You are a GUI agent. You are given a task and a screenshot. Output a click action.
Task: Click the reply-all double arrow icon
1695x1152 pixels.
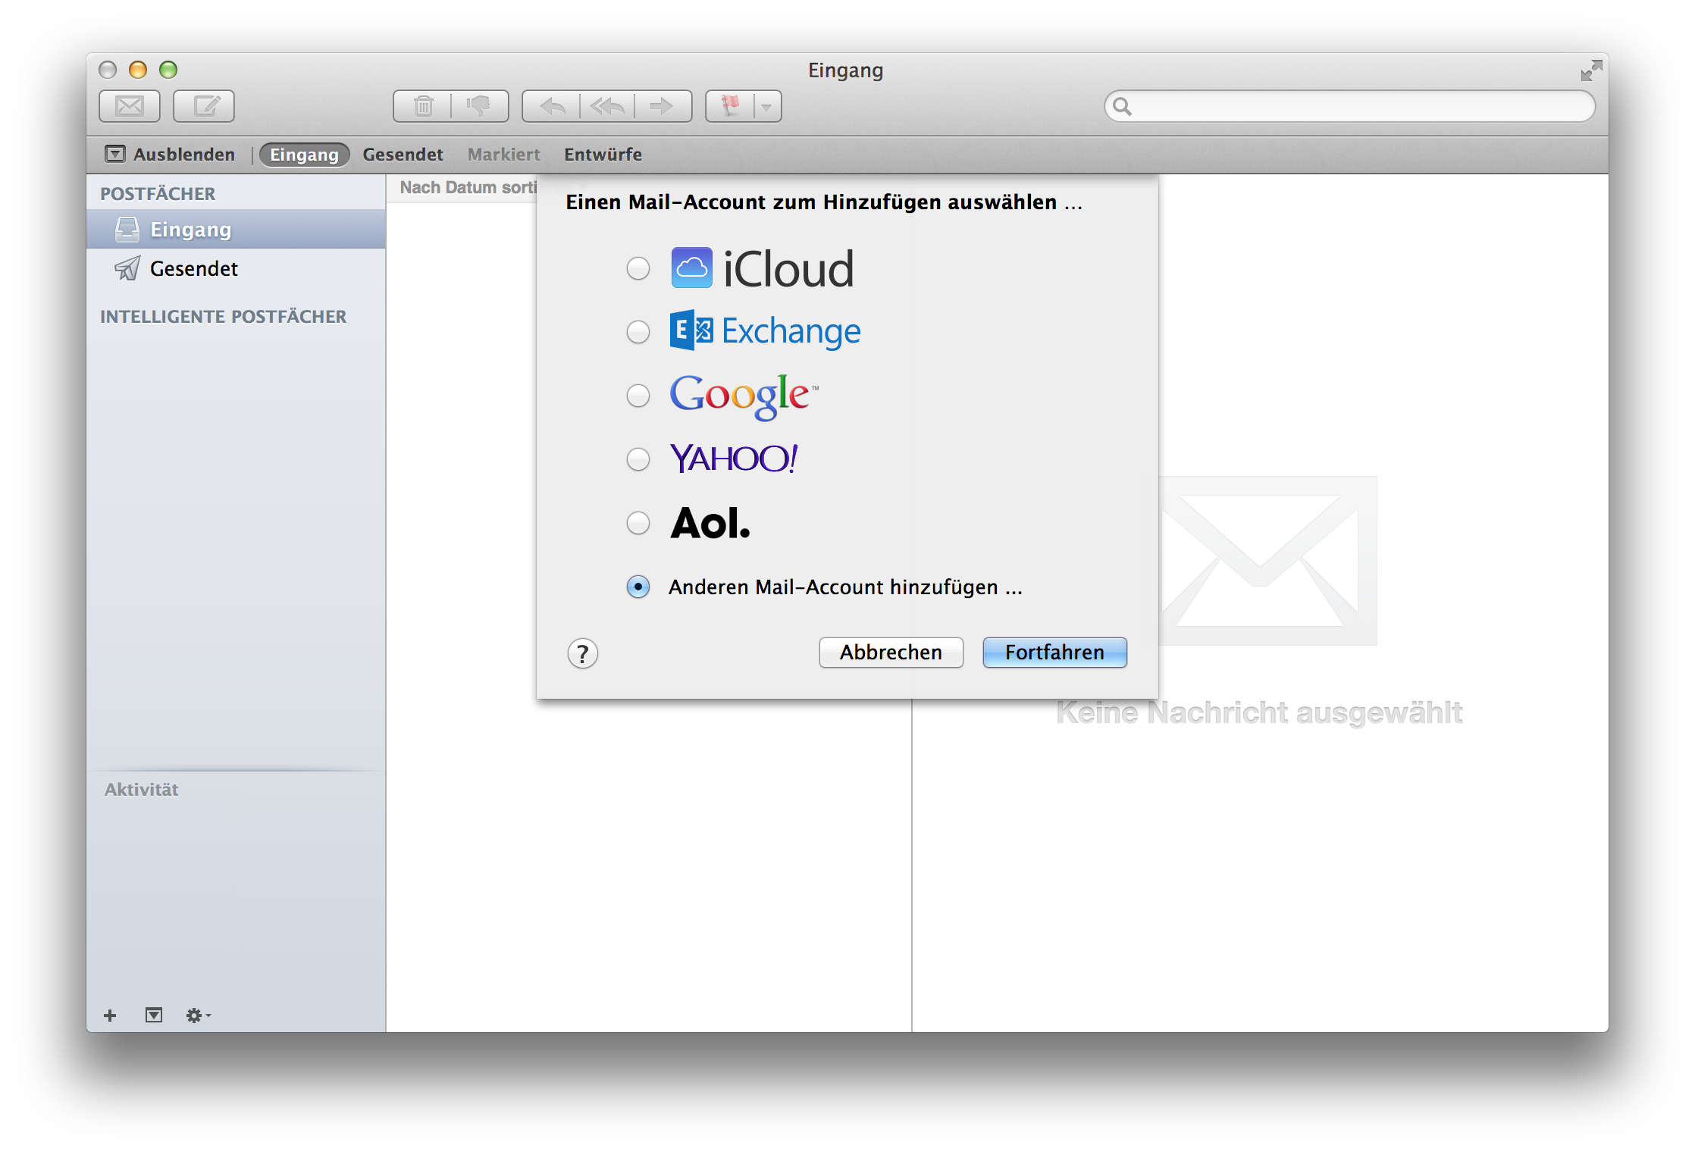pos(607,106)
